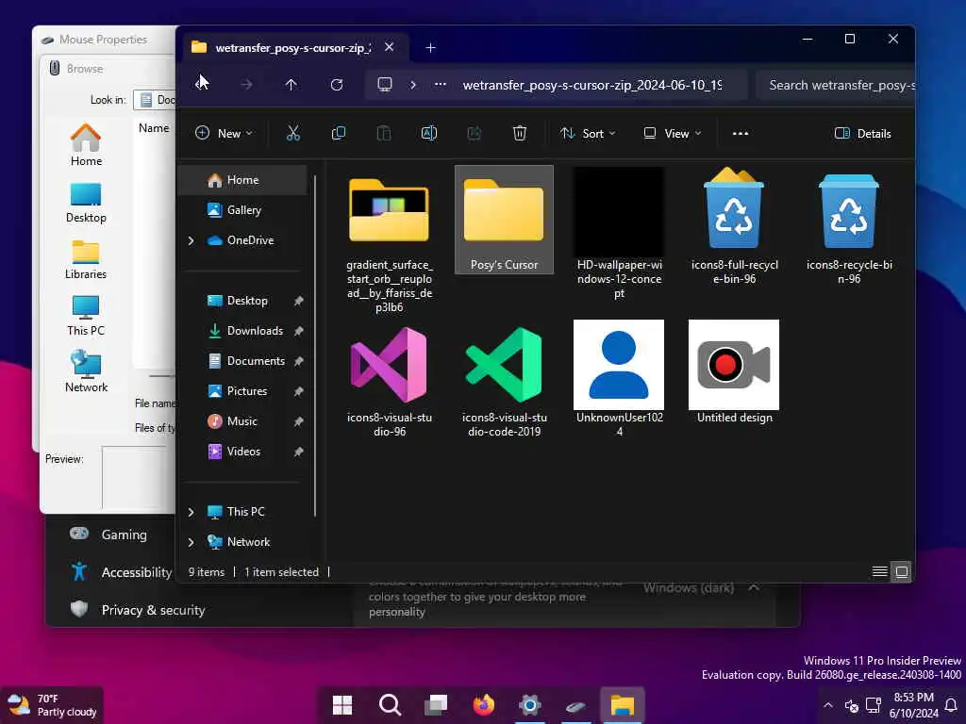This screenshot has width=966, height=724.
Task: Expand OneDrive in navigation pane
Action: pyautogui.click(x=191, y=240)
